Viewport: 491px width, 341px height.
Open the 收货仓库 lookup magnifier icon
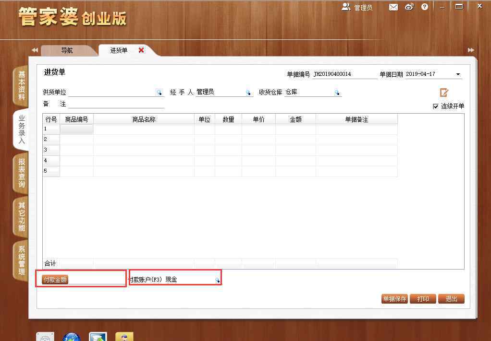pyautogui.click(x=337, y=93)
